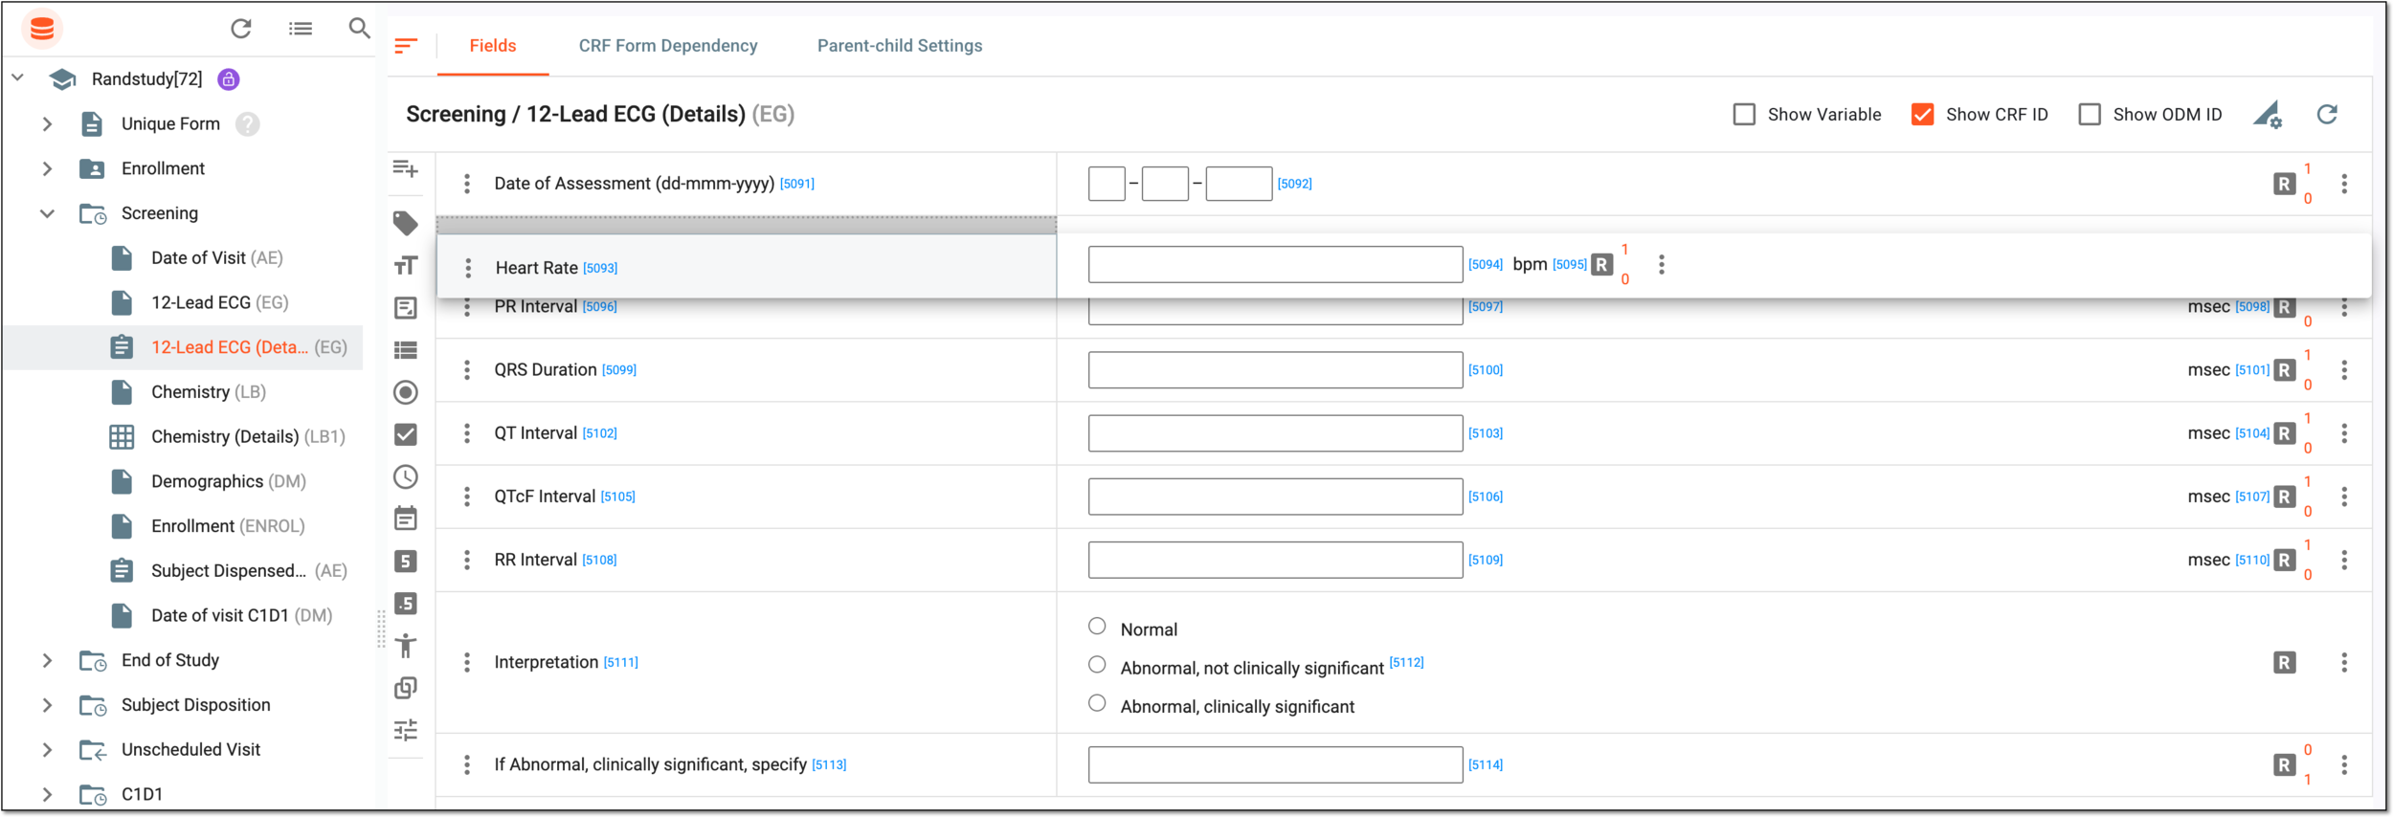Select Abnormal, clinically significant radio option
The height and width of the screenshot is (817, 2393).
click(1097, 703)
